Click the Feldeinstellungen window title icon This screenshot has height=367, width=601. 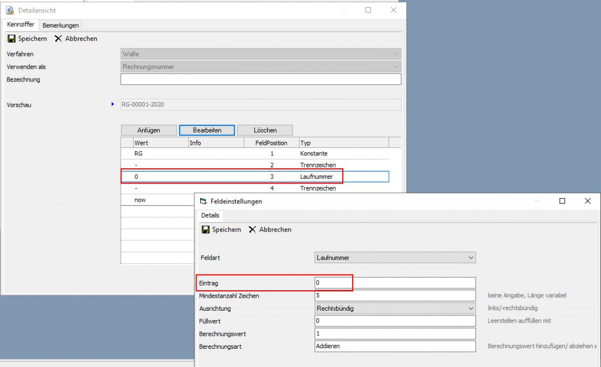point(203,201)
